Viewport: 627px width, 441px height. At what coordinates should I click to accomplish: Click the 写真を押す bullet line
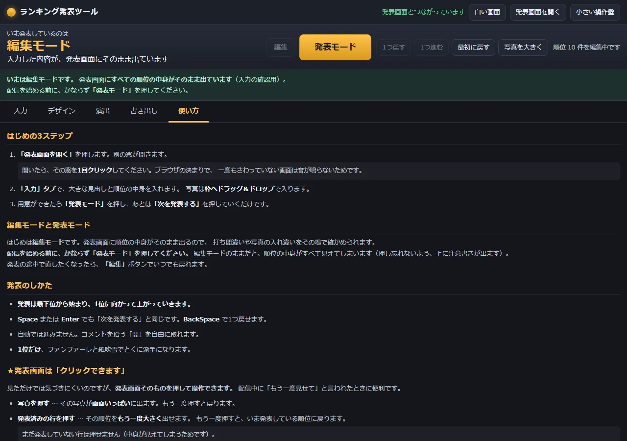pyautogui.click(x=127, y=404)
